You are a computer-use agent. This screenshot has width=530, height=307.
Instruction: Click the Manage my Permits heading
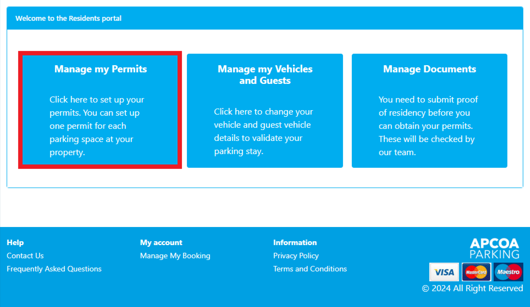coord(101,69)
